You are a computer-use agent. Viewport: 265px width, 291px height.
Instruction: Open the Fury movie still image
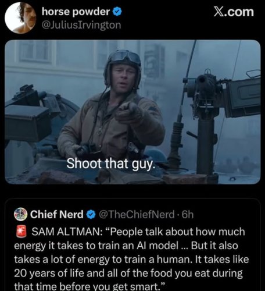132,112
